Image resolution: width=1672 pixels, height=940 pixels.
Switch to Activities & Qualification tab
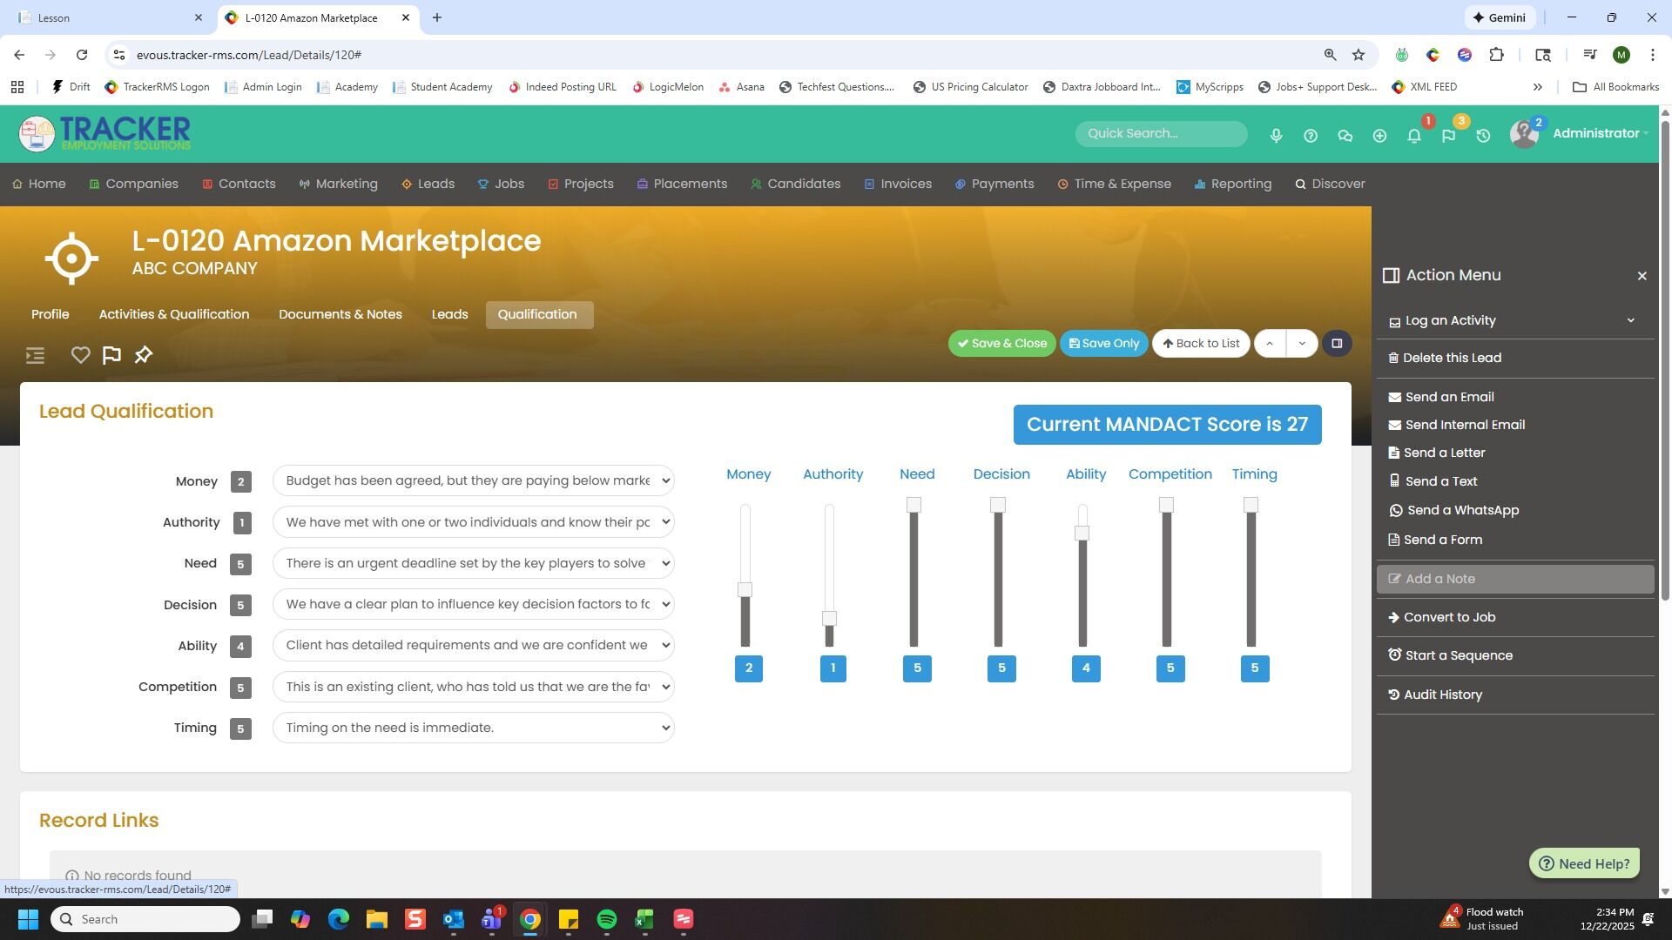[174, 314]
